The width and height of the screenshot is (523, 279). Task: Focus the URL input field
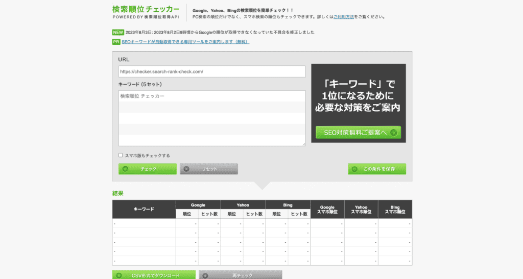212,71
